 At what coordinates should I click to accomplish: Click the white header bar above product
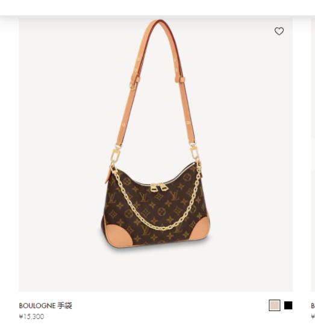158,8
